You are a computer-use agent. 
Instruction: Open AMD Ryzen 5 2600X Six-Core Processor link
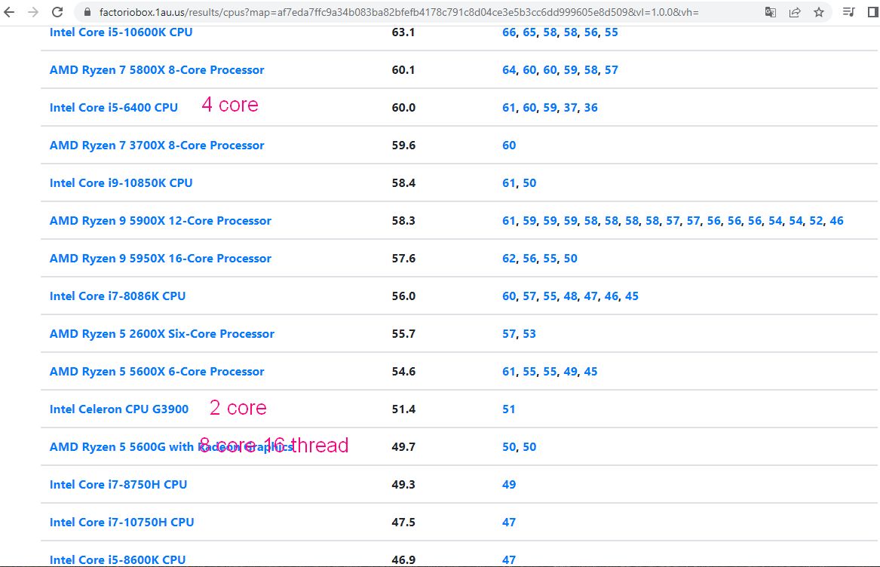click(x=161, y=333)
